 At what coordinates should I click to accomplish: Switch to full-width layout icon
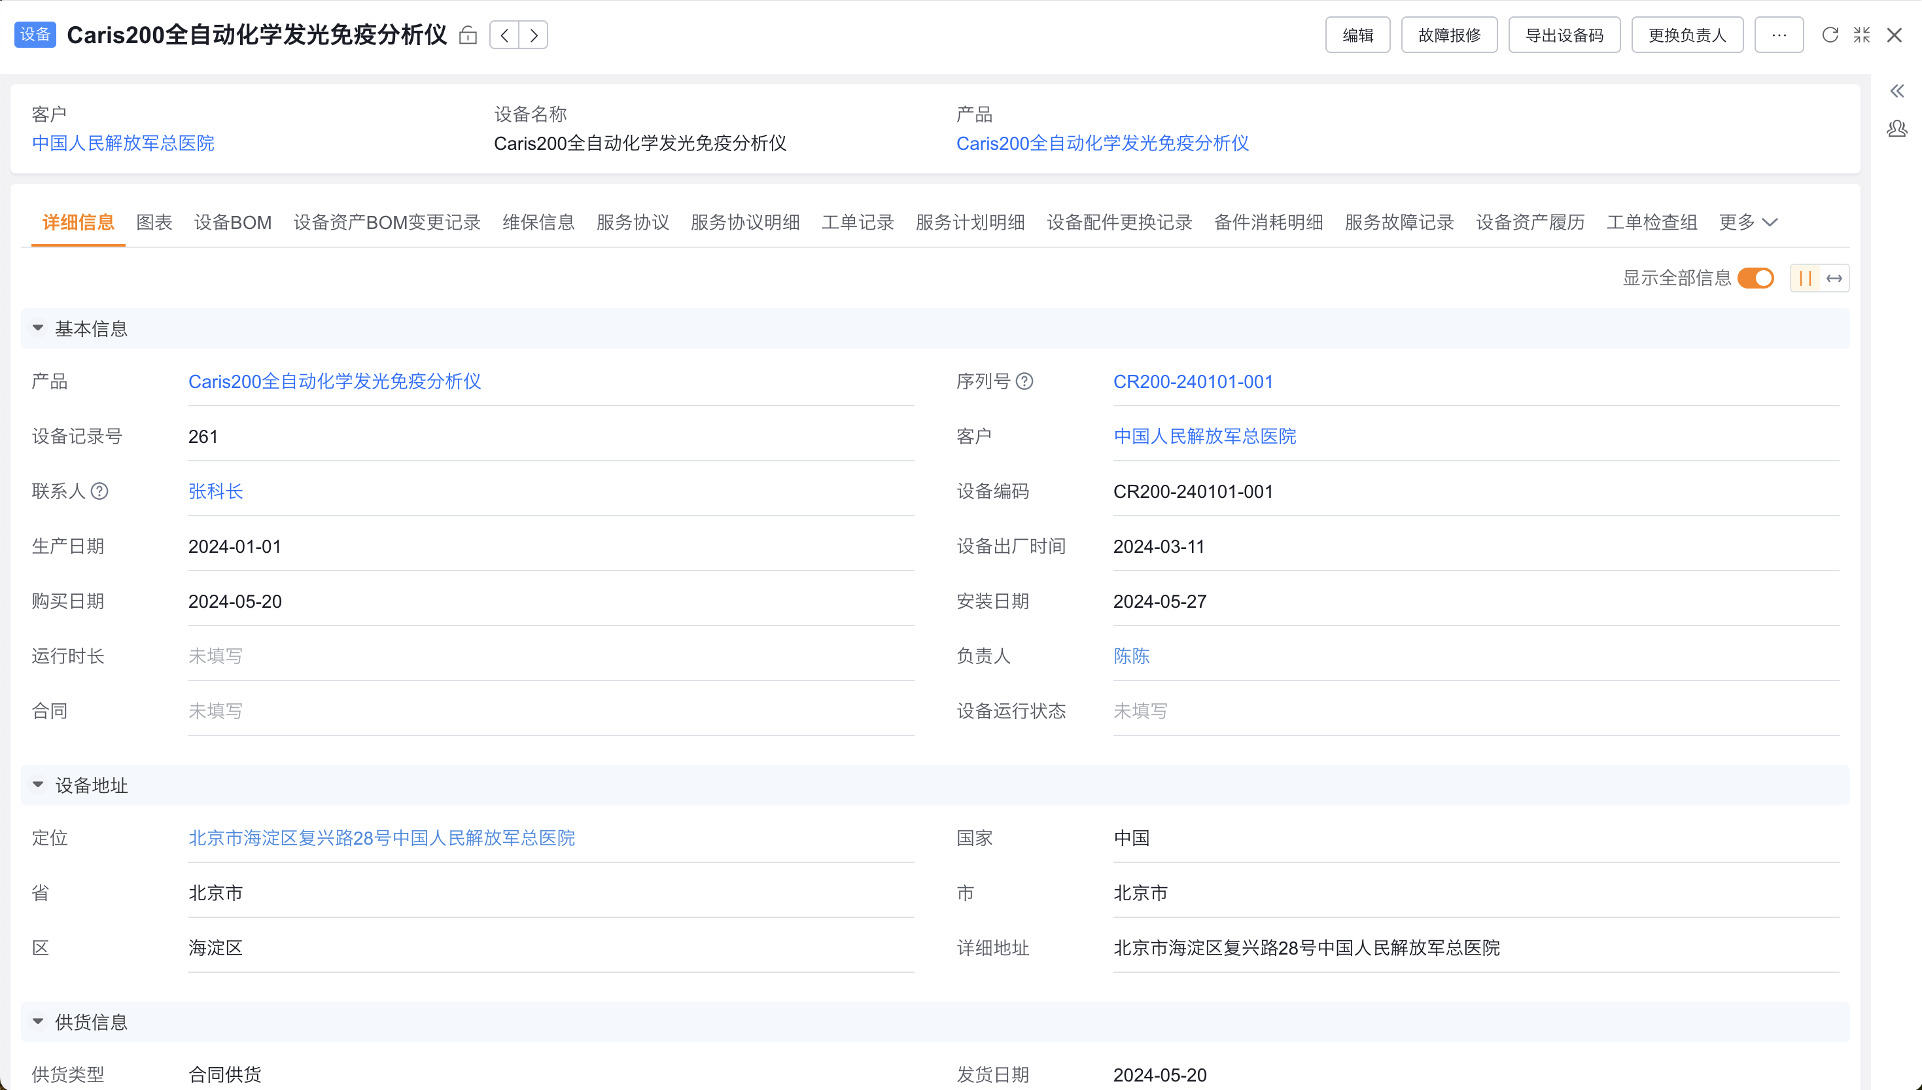click(x=1834, y=279)
